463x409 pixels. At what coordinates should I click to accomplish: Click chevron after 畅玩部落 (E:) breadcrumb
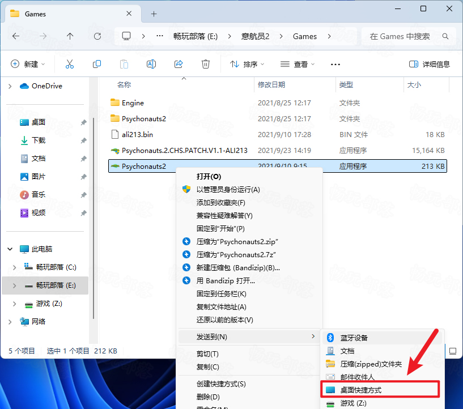point(230,36)
